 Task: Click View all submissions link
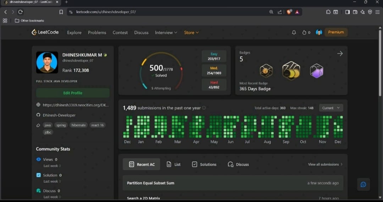(325, 164)
